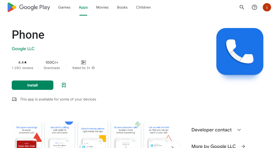Open the Search nearby places screenshot
The image size is (275, 148).
click(93, 135)
